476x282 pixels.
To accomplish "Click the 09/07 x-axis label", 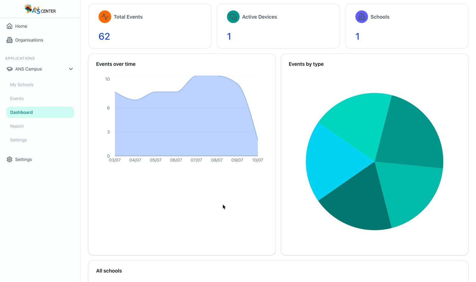I will (x=237, y=160).
